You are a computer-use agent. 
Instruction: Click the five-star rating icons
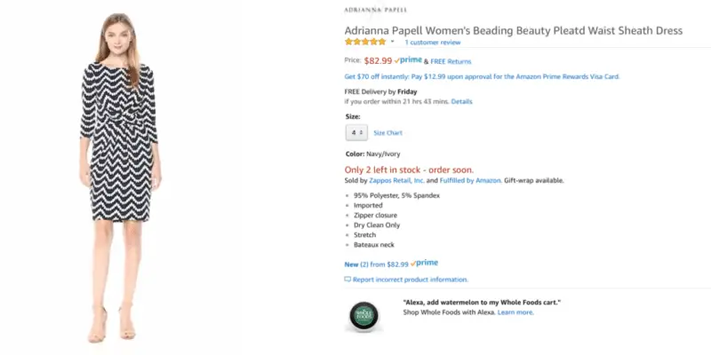[x=365, y=42]
